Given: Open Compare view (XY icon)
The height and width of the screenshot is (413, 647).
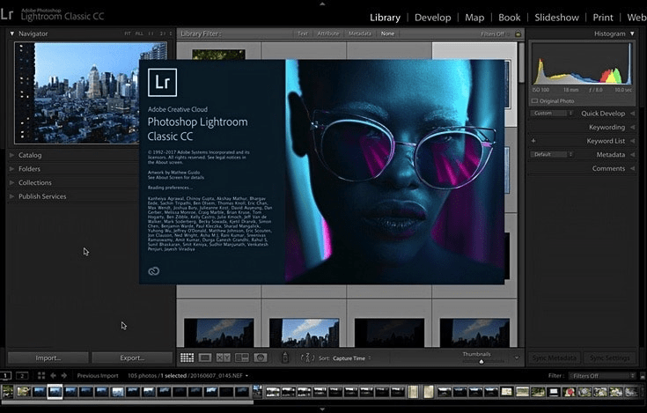Looking at the screenshot, I should [223, 358].
